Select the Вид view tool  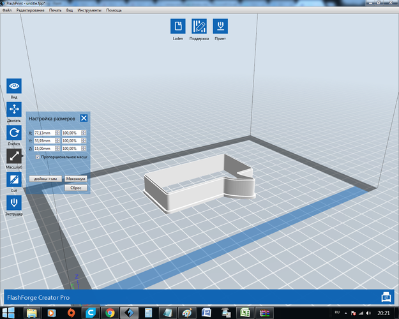[14, 86]
